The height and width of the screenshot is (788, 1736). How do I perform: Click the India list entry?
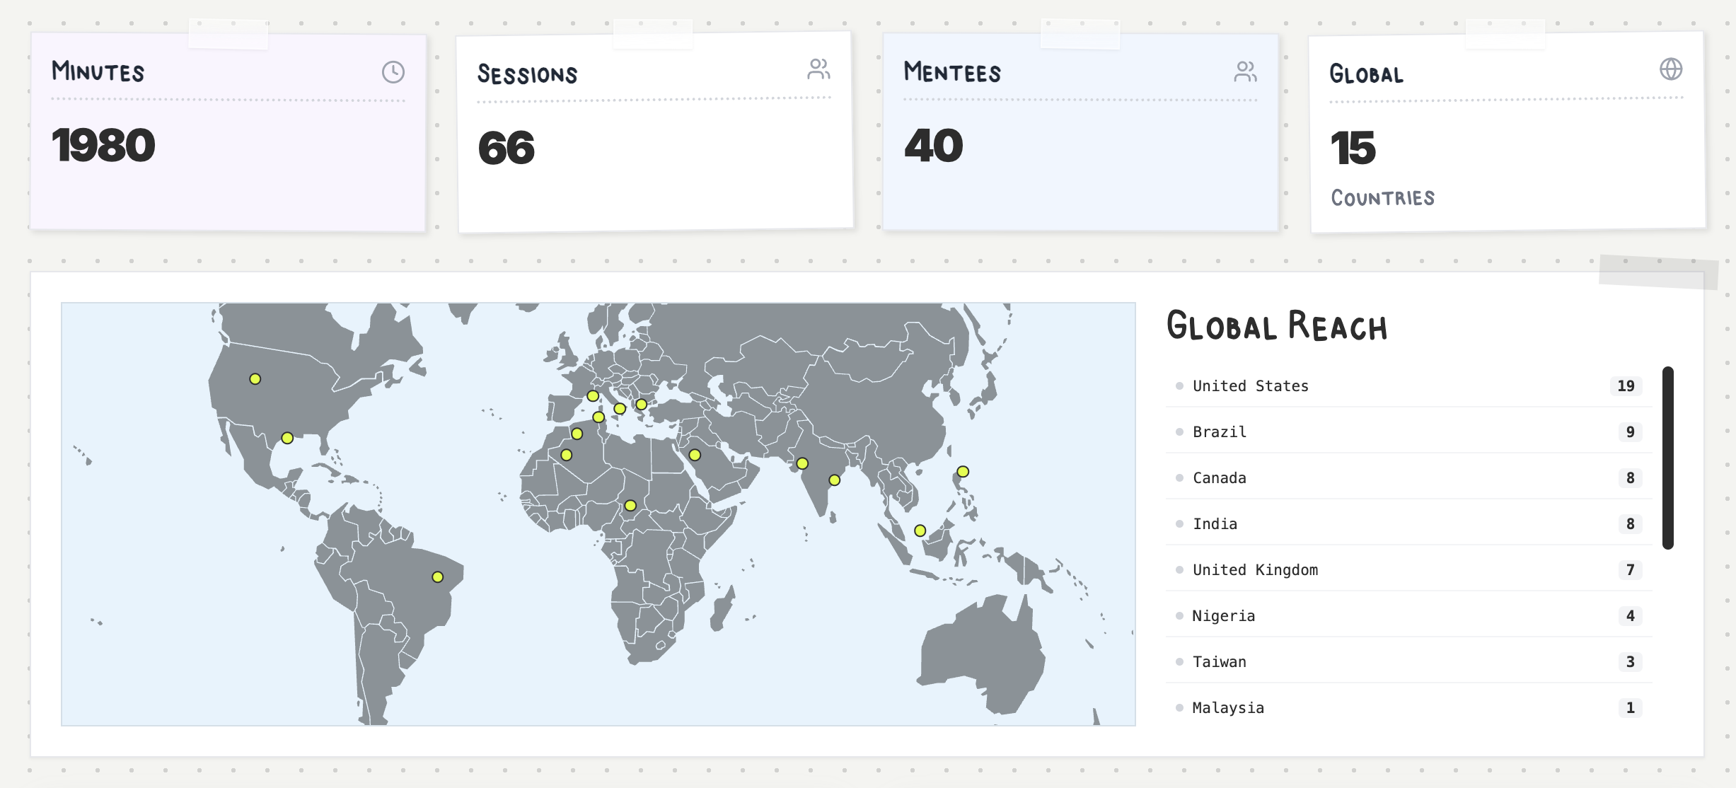point(1215,524)
